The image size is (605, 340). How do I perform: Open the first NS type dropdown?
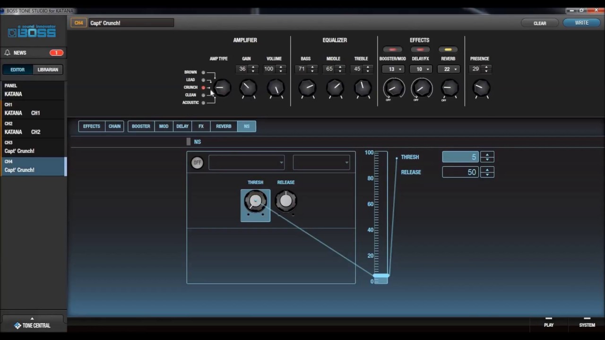pos(246,162)
